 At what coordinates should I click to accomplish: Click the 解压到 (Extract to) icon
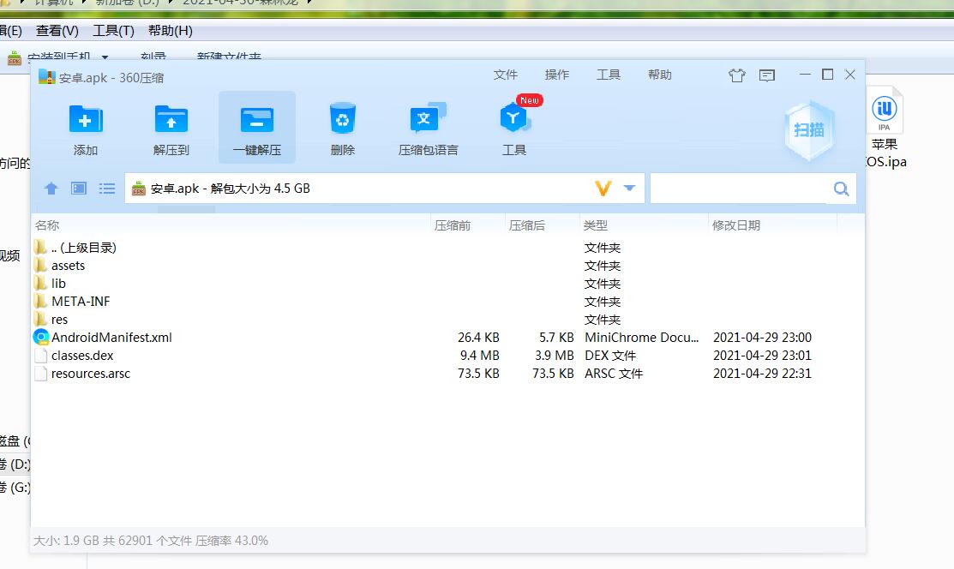pos(171,121)
